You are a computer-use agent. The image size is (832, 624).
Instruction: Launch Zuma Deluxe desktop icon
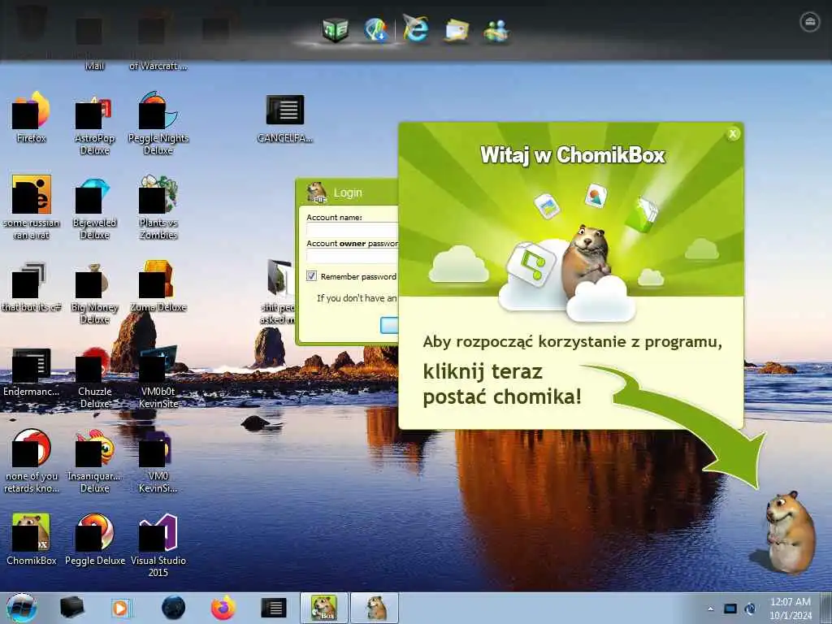pos(158,285)
